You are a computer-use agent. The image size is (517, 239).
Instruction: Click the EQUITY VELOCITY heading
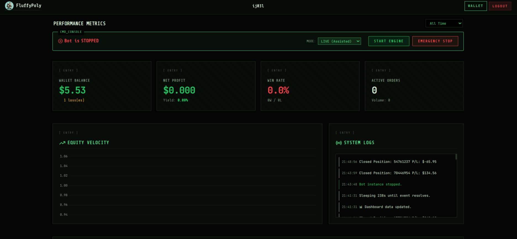[x=88, y=143]
